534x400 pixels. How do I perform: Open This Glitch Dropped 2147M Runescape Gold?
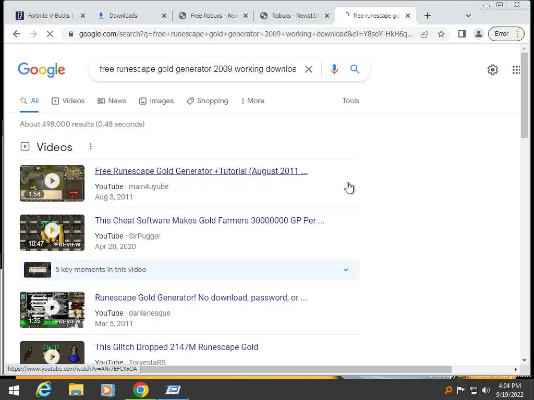pyautogui.click(x=176, y=347)
